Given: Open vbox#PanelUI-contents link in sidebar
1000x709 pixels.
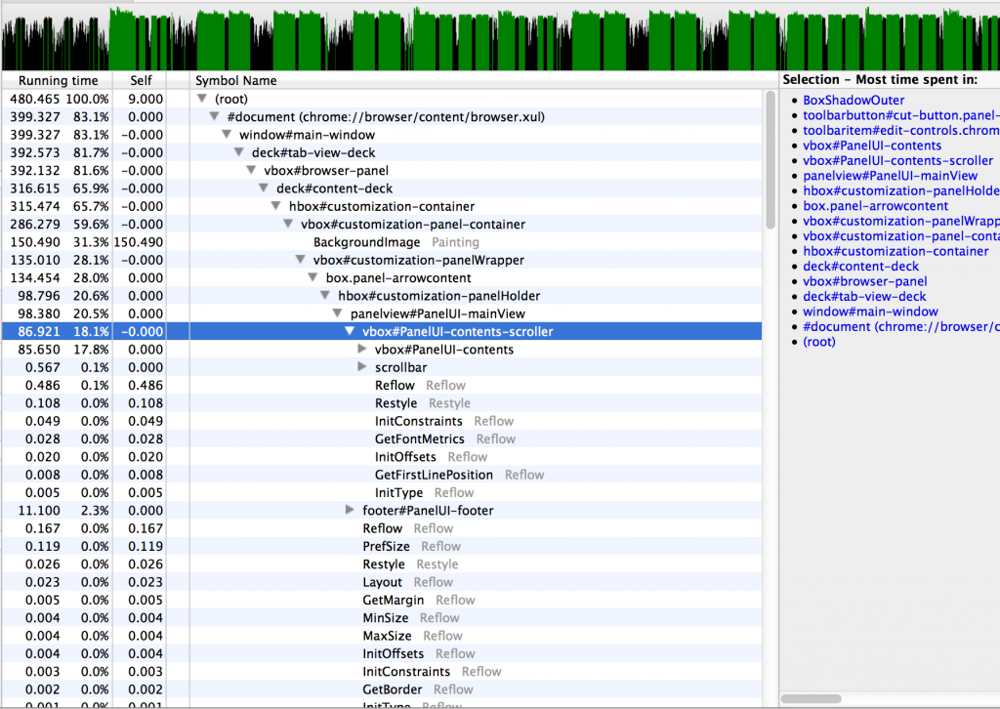Looking at the screenshot, I should point(872,146).
